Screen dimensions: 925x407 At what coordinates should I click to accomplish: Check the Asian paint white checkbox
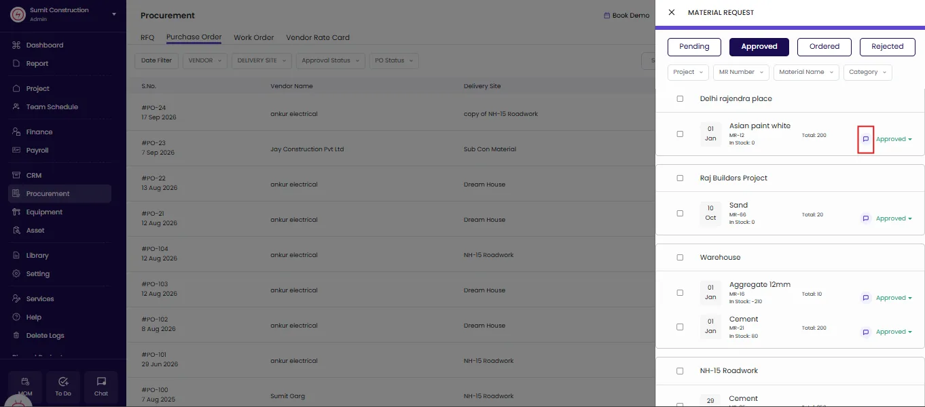click(680, 134)
